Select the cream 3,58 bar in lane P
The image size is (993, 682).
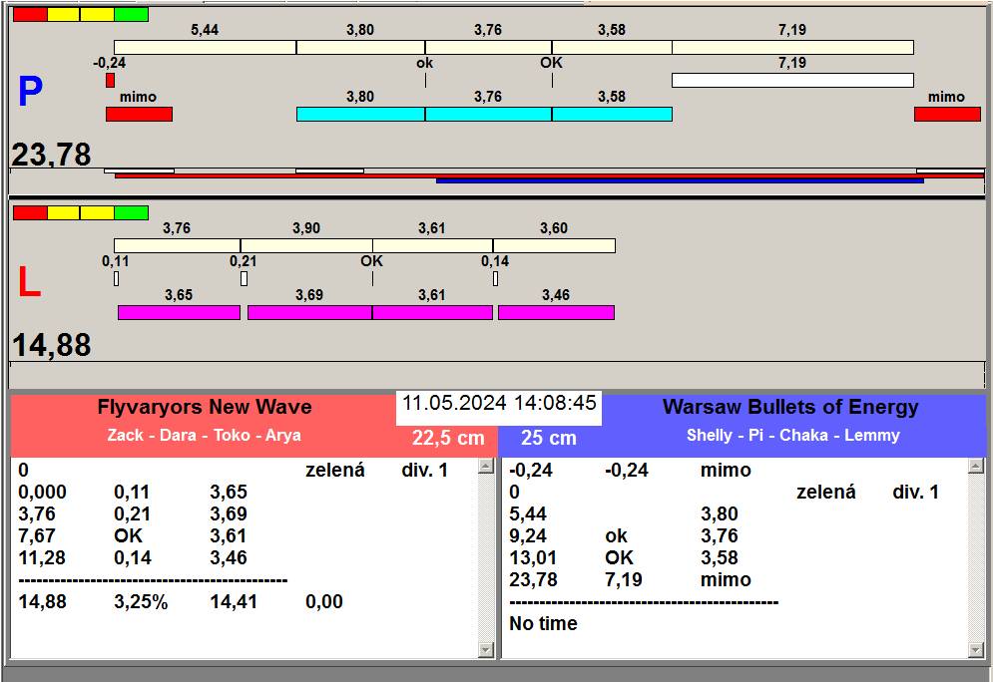612,48
